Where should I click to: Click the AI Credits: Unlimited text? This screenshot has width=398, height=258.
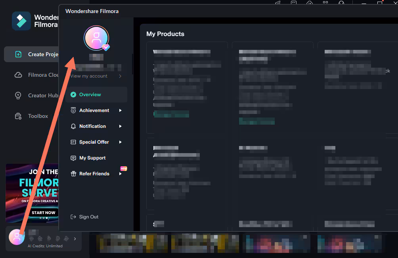[x=45, y=246]
